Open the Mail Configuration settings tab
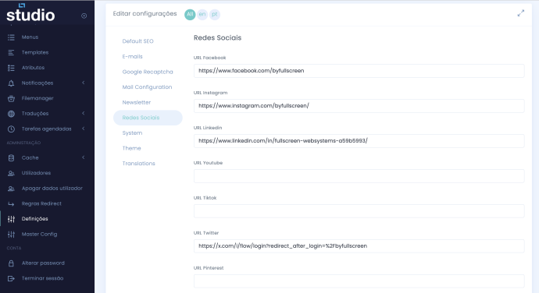The image size is (539, 293). point(147,87)
